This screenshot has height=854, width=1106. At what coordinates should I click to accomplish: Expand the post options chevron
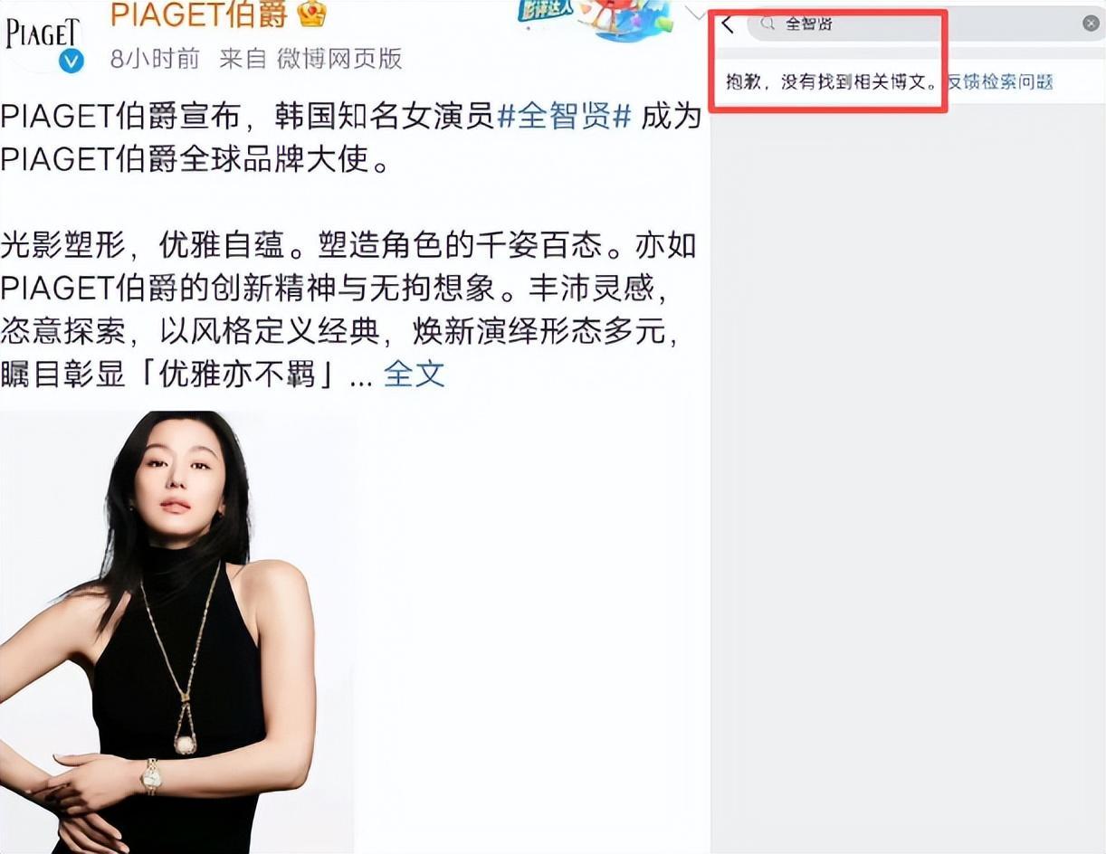(695, 13)
